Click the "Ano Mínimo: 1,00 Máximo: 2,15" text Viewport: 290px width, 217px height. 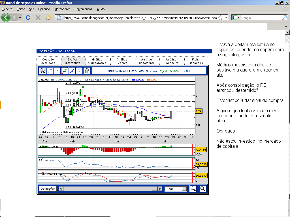(106, 80)
